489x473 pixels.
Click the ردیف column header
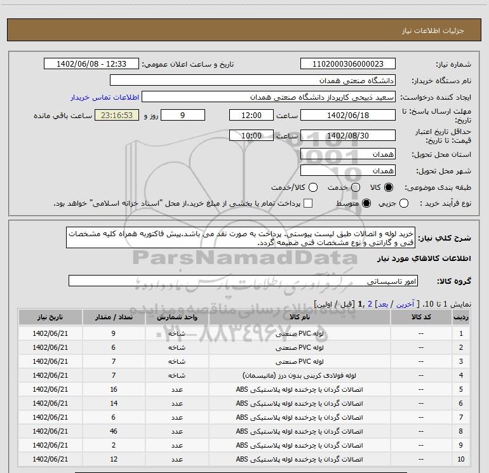[x=461, y=317]
